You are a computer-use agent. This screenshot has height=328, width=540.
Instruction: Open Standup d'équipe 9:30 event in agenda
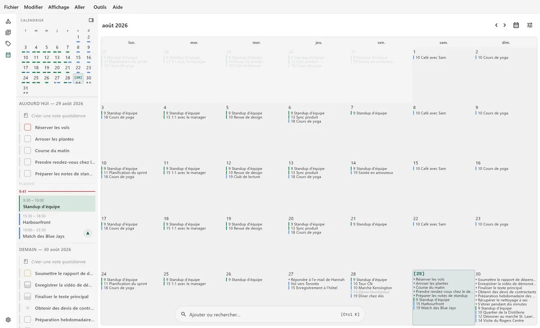(57, 203)
